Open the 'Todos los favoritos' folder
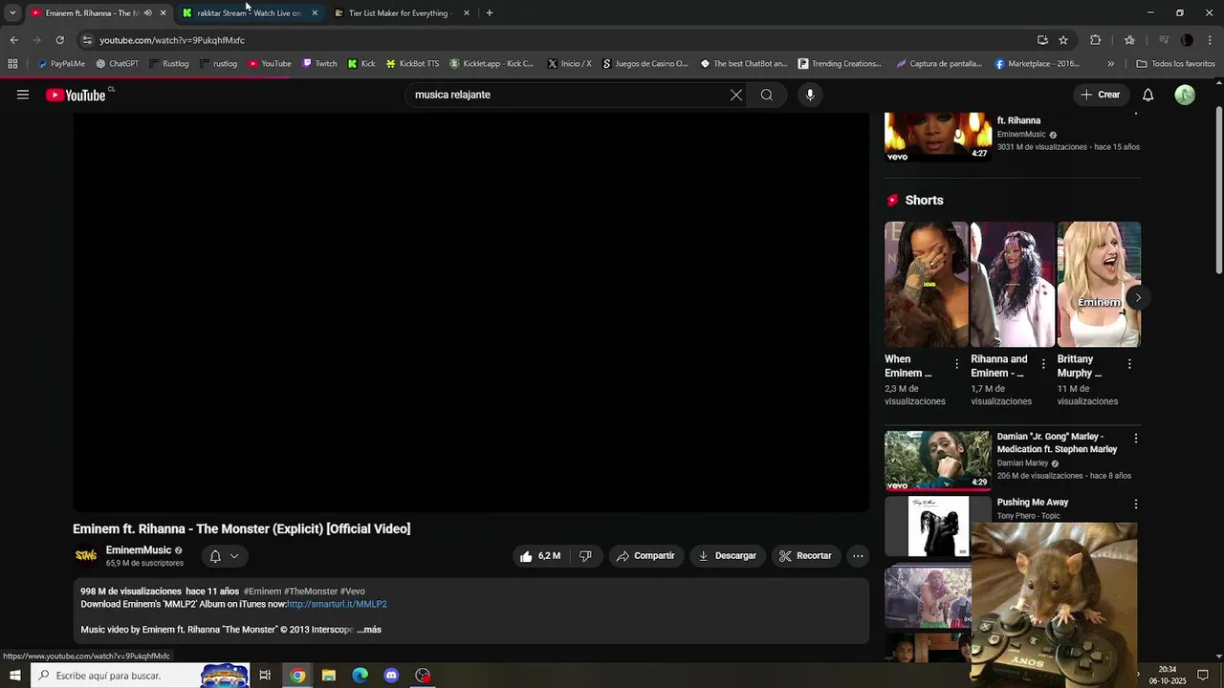1224x688 pixels. [1175, 64]
